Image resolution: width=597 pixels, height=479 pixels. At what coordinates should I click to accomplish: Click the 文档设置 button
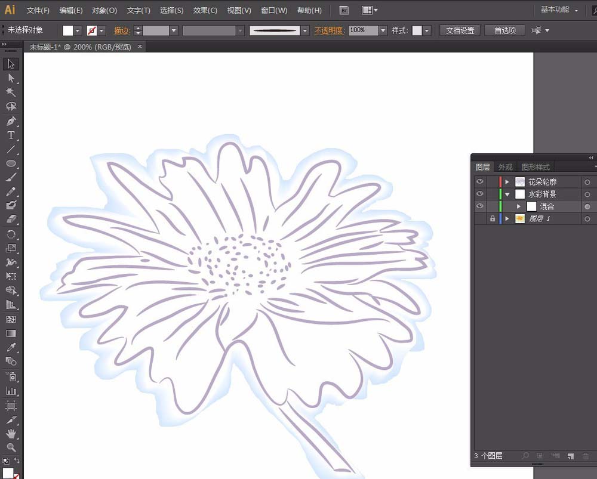(x=460, y=30)
